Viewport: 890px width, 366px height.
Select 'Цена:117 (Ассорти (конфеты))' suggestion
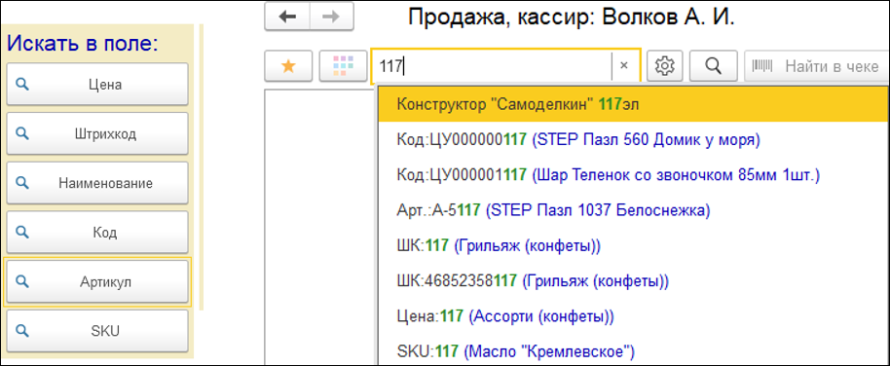[634, 316]
